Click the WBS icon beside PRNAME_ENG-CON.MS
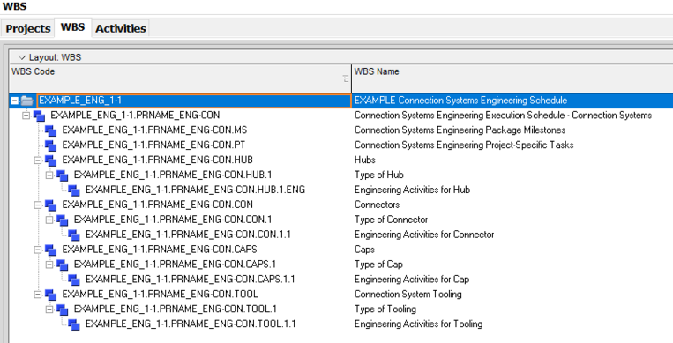Viewport: 673px width, 343px height. click(x=50, y=130)
